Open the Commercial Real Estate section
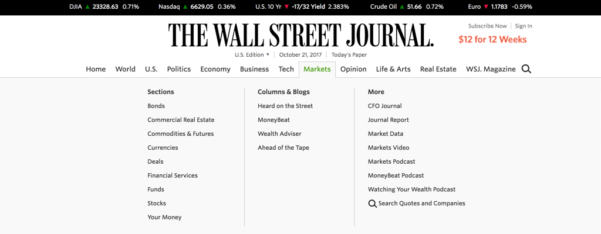 point(181,120)
